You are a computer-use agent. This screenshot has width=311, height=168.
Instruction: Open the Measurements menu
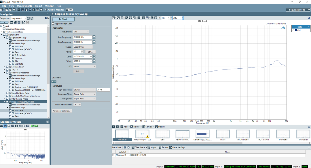pyautogui.click(x=24, y=6)
